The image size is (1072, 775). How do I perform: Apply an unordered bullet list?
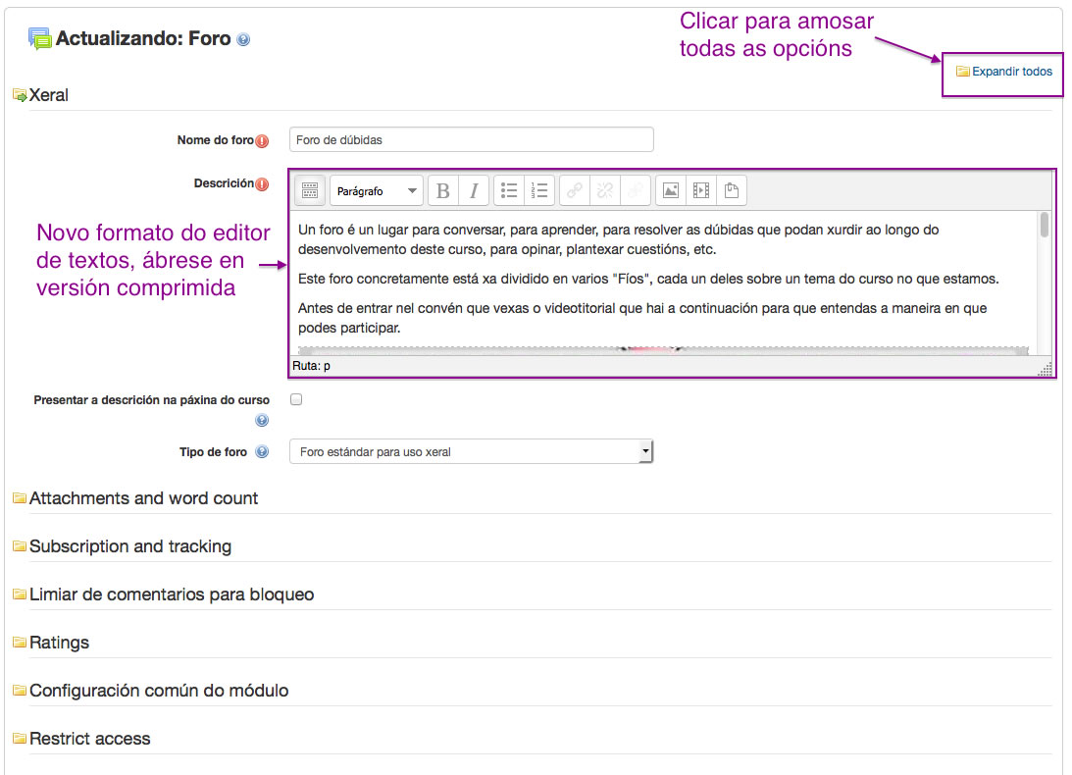click(x=509, y=189)
